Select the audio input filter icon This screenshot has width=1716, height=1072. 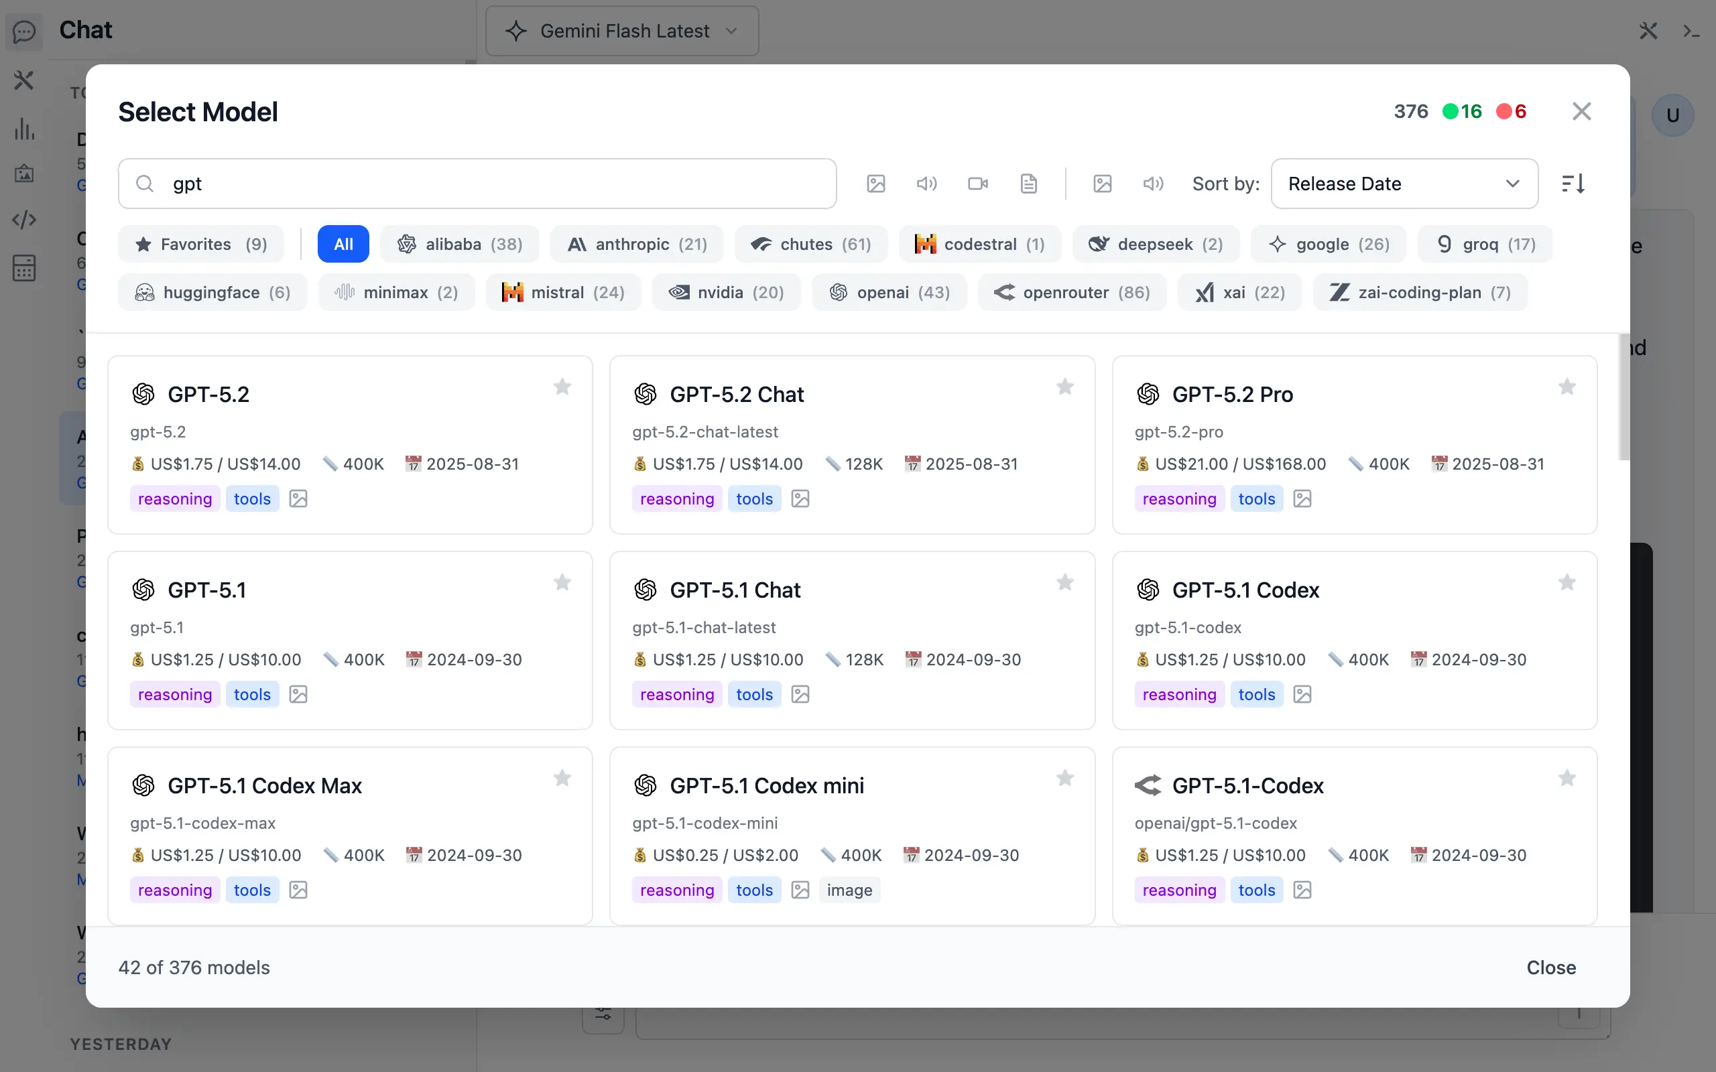tap(927, 184)
